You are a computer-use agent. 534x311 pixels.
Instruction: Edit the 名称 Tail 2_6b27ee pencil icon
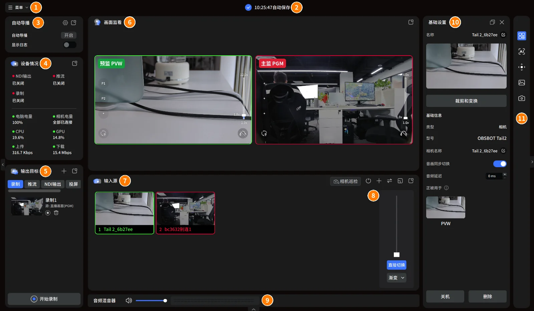503,35
